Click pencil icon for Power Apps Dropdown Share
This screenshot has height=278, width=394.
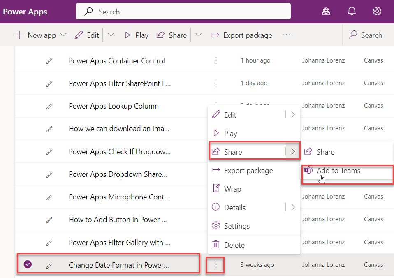tap(49, 174)
